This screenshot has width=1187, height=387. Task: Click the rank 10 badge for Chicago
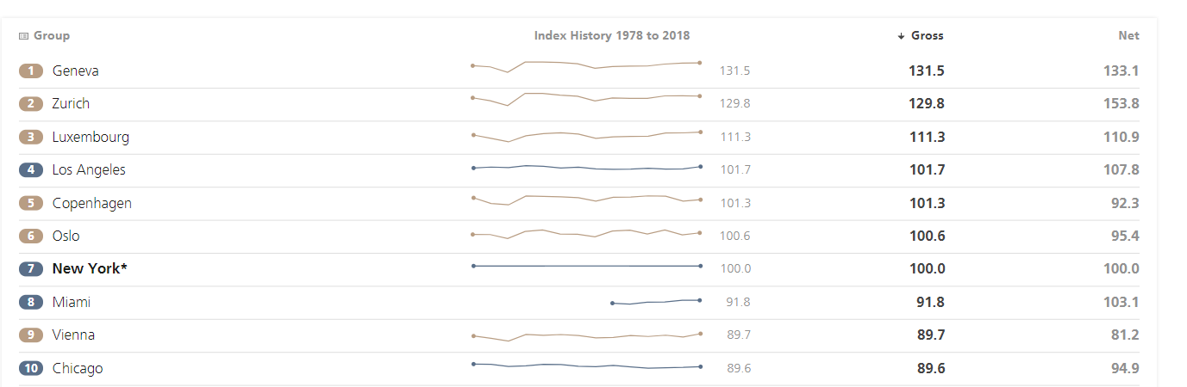click(31, 369)
